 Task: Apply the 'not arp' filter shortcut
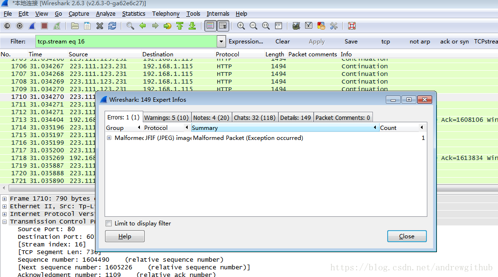point(420,41)
